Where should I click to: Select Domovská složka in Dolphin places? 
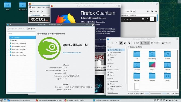click(x=116, y=50)
